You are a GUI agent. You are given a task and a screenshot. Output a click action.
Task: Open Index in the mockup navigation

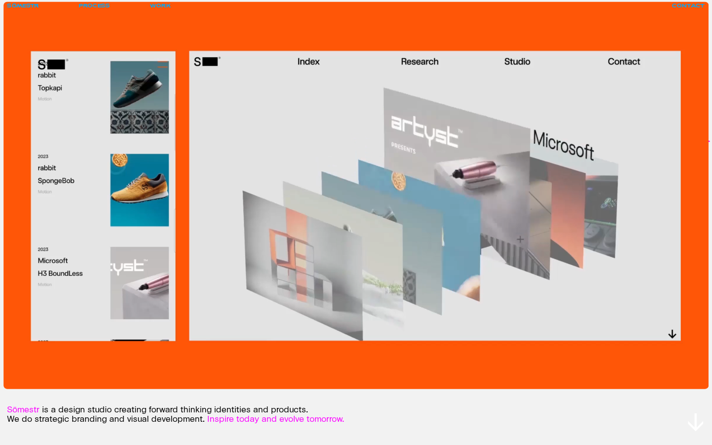309,61
